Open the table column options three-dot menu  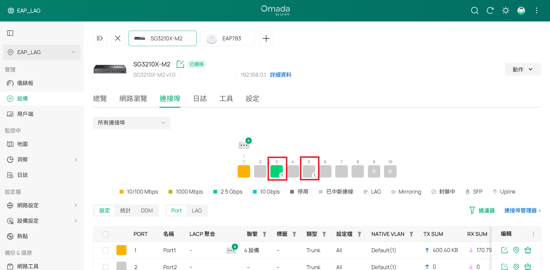[x=533, y=234]
